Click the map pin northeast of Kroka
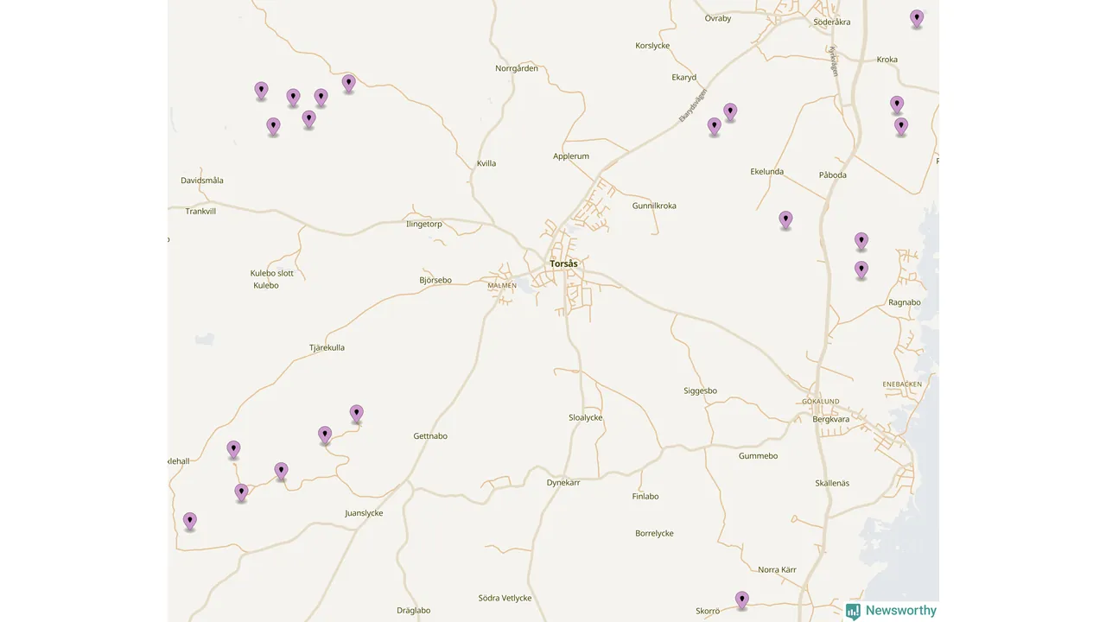 pyautogui.click(x=917, y=18)
